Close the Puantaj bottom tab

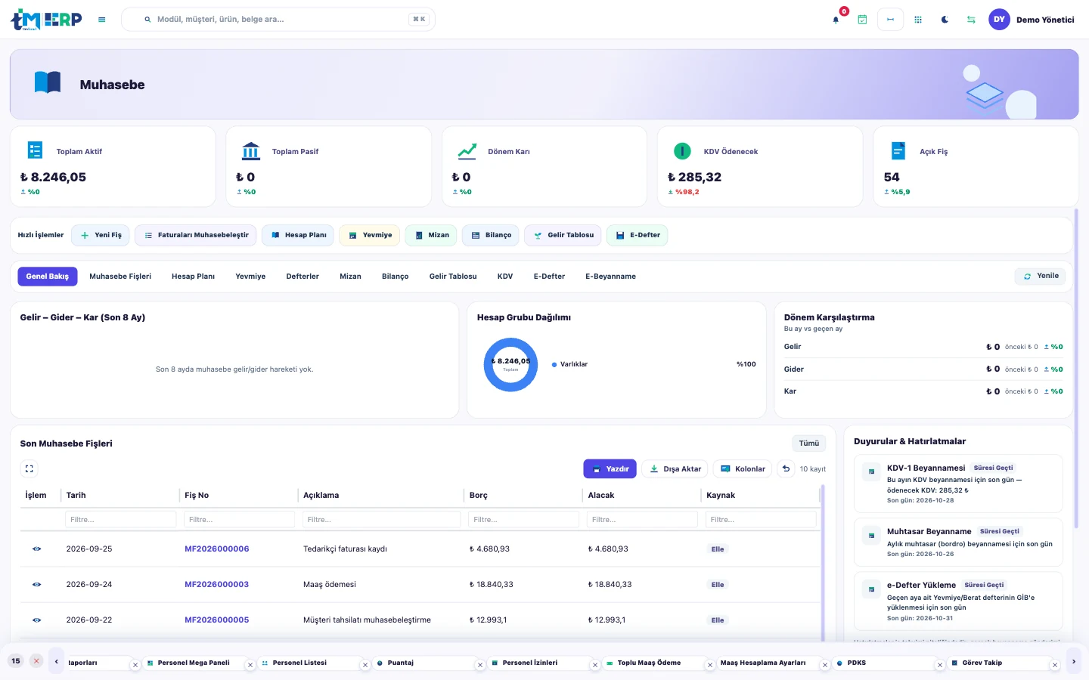[x=480, y=665]
